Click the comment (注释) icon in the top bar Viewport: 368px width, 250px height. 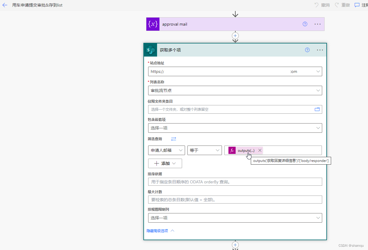357,5
